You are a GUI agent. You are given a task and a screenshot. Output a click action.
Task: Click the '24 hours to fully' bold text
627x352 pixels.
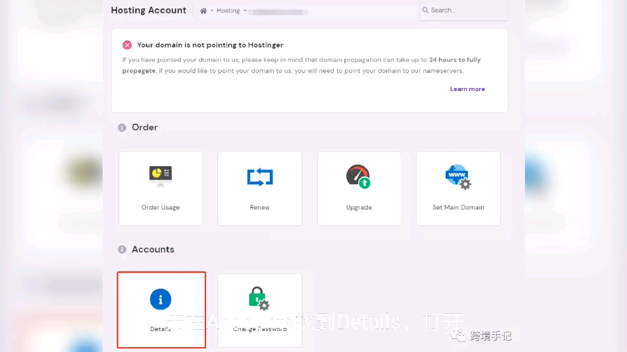(455, 60)
